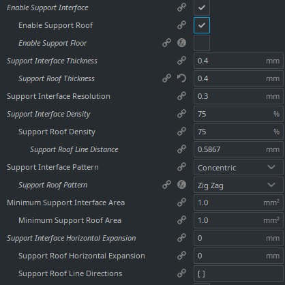Toggle Enable Support Roof checkbox
Viewport: 285px width, 285px height.
202,25
